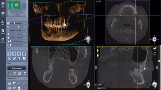Click the X-ray color preset thumbnail
Viewport: 161px width, 90px height.
[x=9, y=73]
